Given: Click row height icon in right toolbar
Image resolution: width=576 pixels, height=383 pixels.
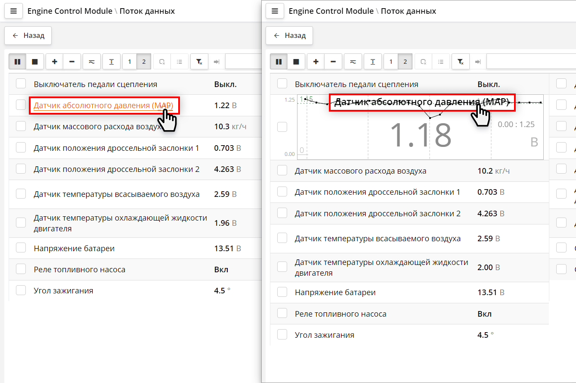Looking at the screenshot, I should click(373, 62).
